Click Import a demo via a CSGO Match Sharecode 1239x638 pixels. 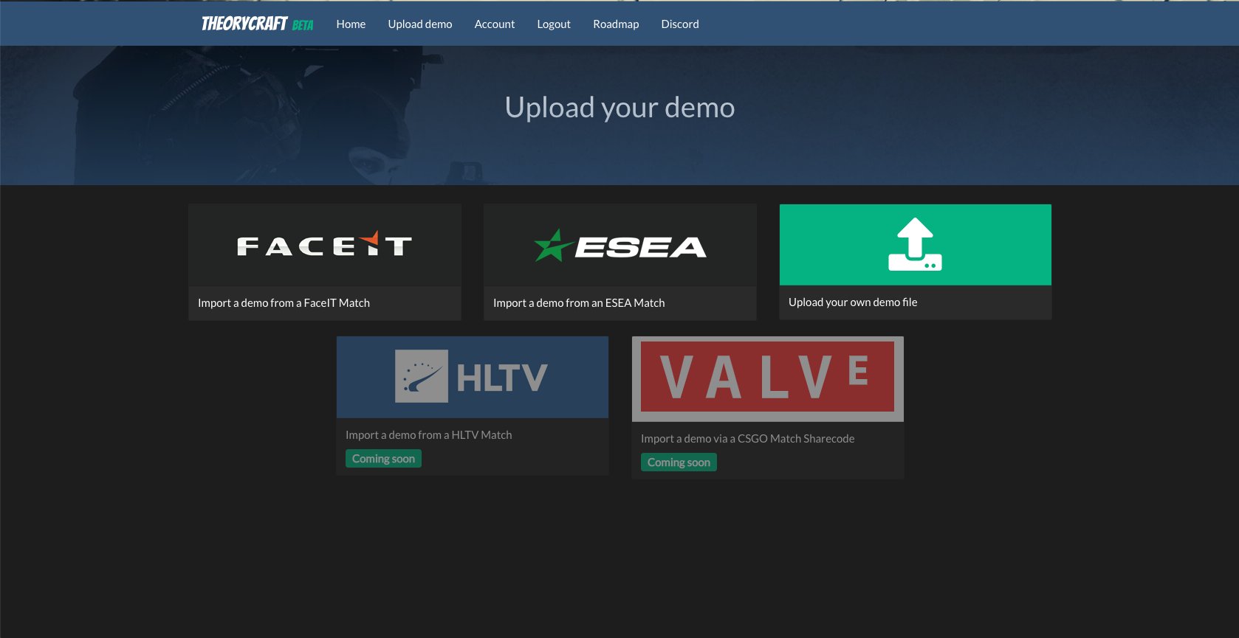click(747, 439)
